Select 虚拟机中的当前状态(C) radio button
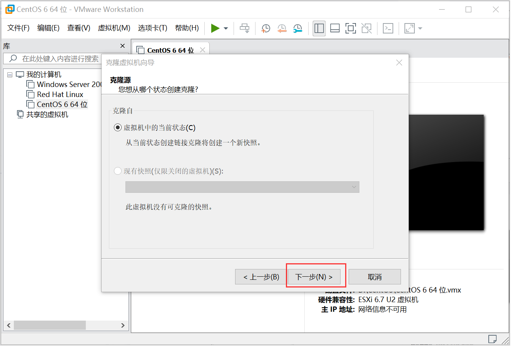This screenshot has width=511, height=346. coord(118,127)
